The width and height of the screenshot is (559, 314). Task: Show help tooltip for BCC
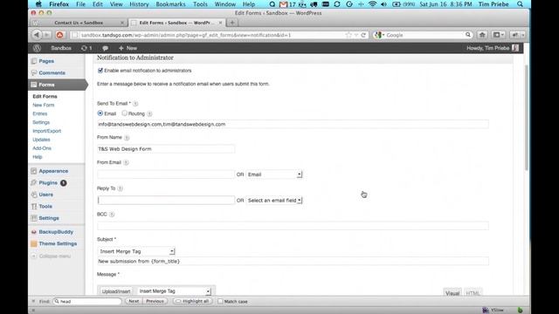(x=112, y=215)
